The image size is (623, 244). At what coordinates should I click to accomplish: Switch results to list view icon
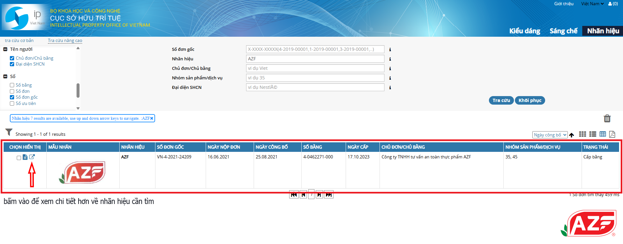tap(592, 134)
